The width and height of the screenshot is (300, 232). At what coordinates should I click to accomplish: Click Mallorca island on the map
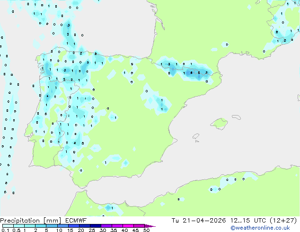point(219,124)
